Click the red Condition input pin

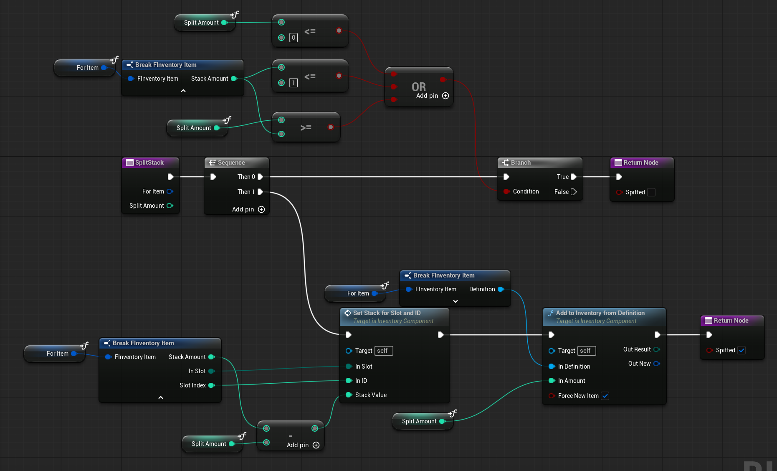coord(506,191)
